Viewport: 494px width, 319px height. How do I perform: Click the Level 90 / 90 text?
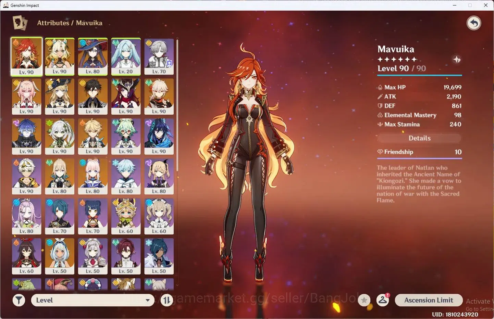click(402, 68)
